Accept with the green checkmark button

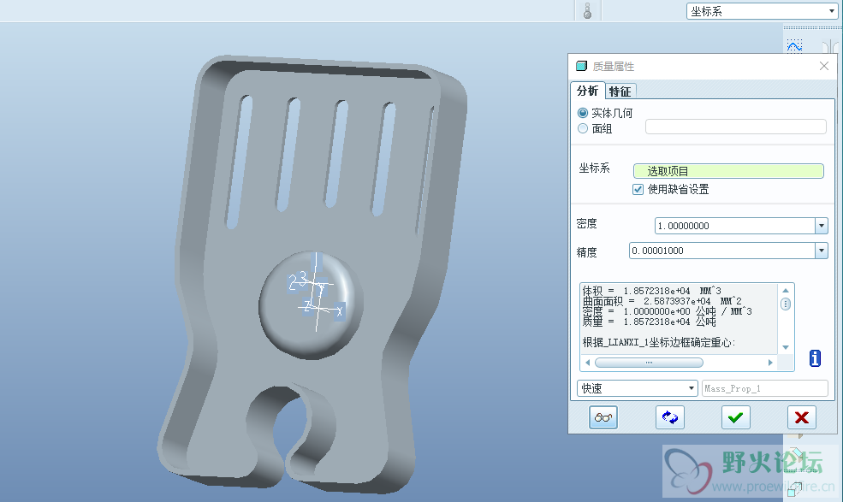point(735,417)
